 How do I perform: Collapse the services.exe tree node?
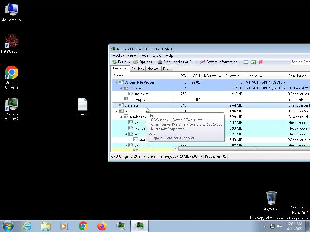tap(121, 117)
